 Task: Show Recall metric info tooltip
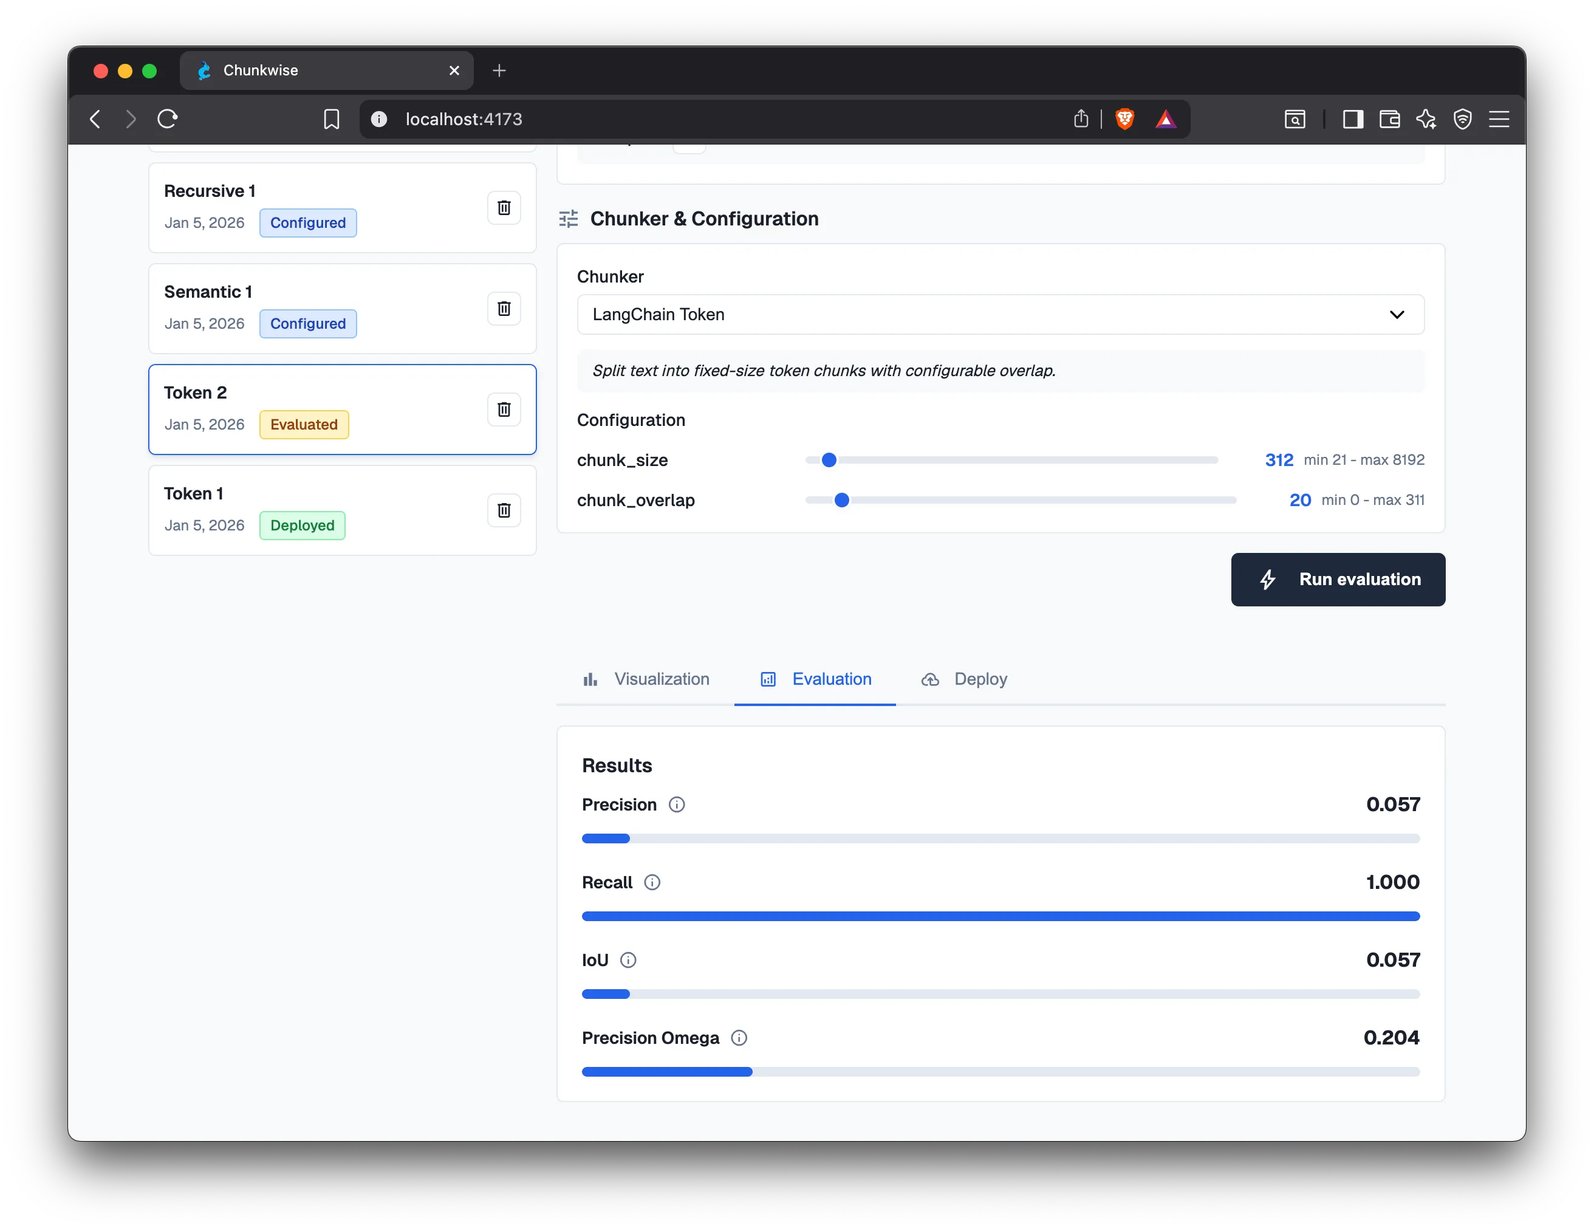652,882
